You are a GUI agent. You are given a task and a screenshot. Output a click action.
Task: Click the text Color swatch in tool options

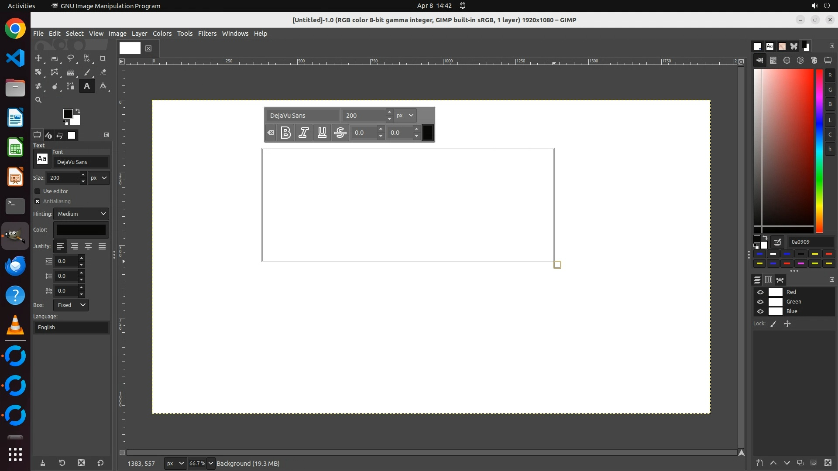coord(81,230)
